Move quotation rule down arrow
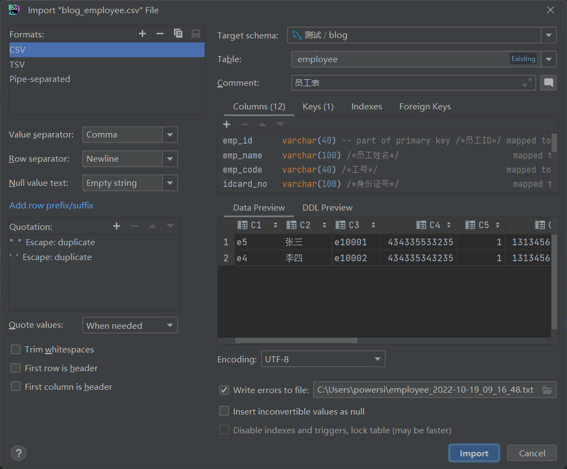Screen dimensions: 567x469 pyautogui.click(x=170, y=226)
